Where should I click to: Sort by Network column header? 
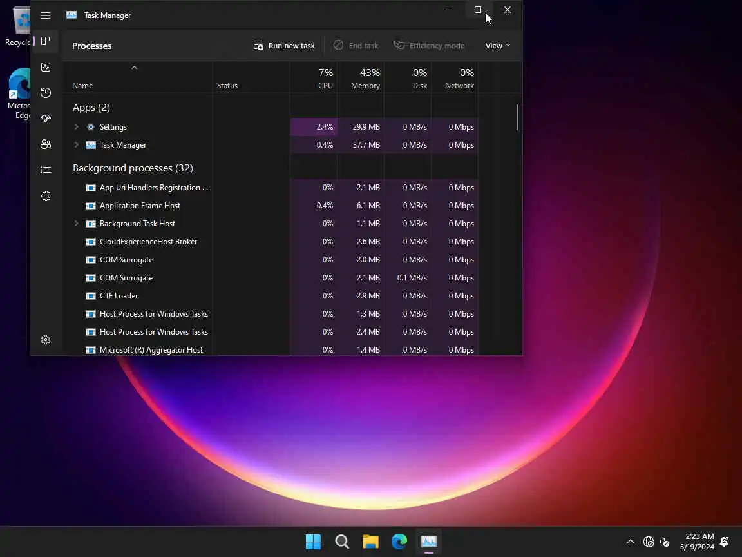pyautogui.click(x=455, y=78)
